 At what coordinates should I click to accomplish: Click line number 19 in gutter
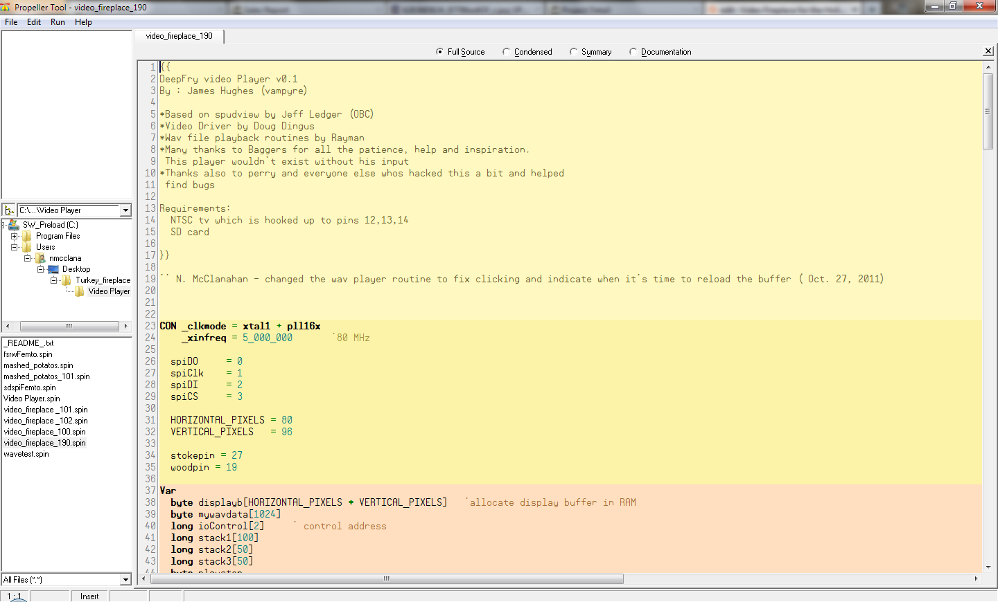(150, 279)
